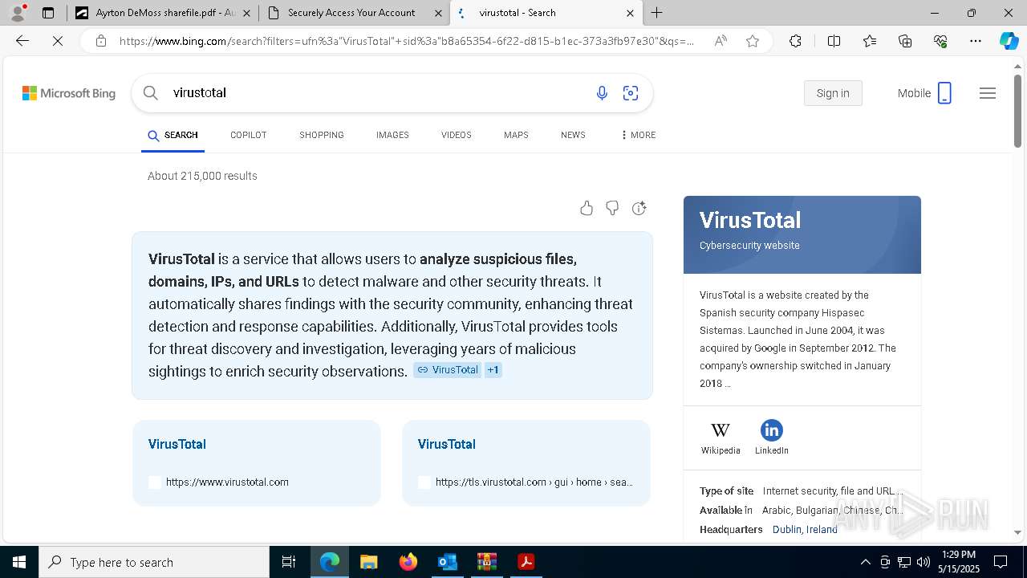Screen dimensions: 1027x578
Task: Switch to Ayrton DeMoss sharefile.pdf tab
Action: point(160,13)
